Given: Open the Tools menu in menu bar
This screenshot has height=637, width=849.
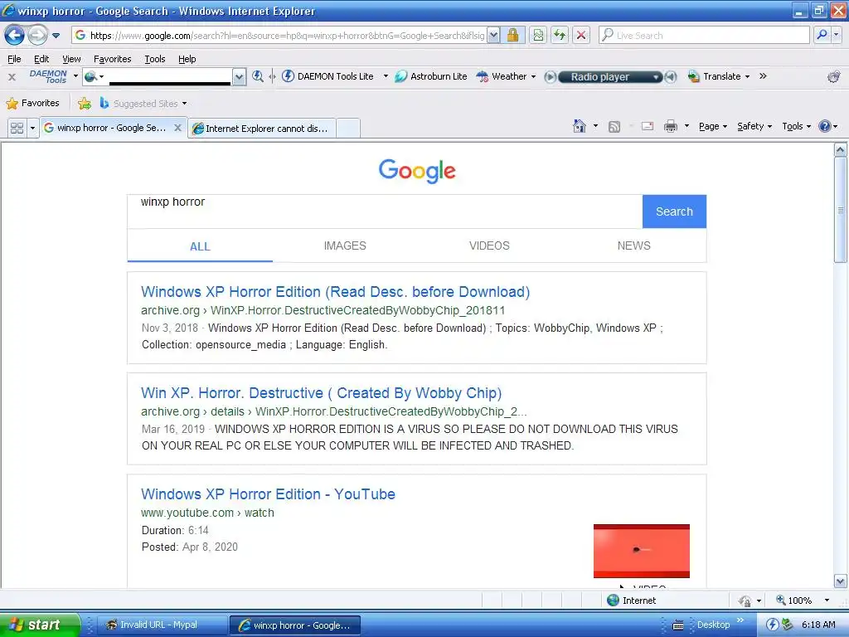Looking at the screenshot, I should [x=155, y=59].
